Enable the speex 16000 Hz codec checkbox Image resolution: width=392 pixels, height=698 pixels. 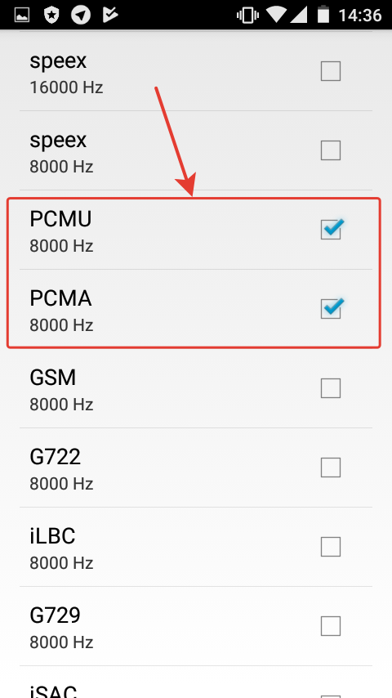(331, 71)
